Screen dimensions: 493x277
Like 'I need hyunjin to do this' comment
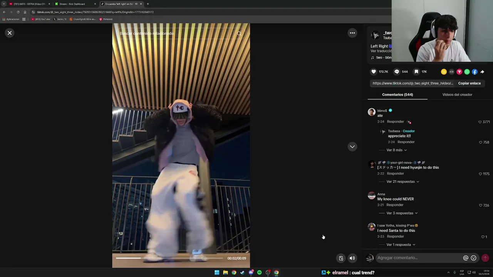(x=480, y=174)
